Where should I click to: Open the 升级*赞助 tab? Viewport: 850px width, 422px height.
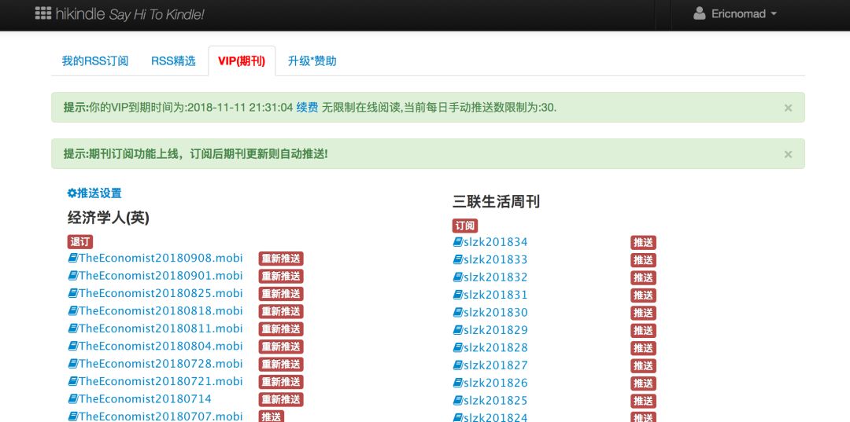click(x=312, y=61)
